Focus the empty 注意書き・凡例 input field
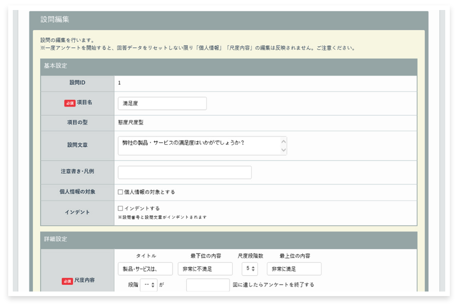 point(184,172)
